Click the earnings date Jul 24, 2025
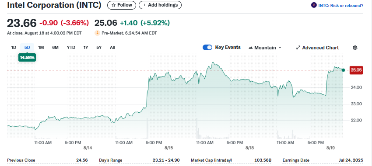 [351, 160]
